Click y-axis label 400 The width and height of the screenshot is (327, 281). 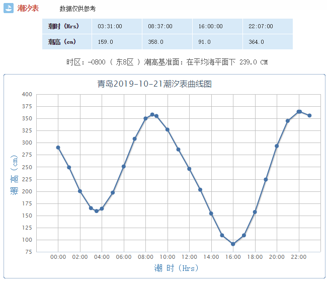pos(27,94)
